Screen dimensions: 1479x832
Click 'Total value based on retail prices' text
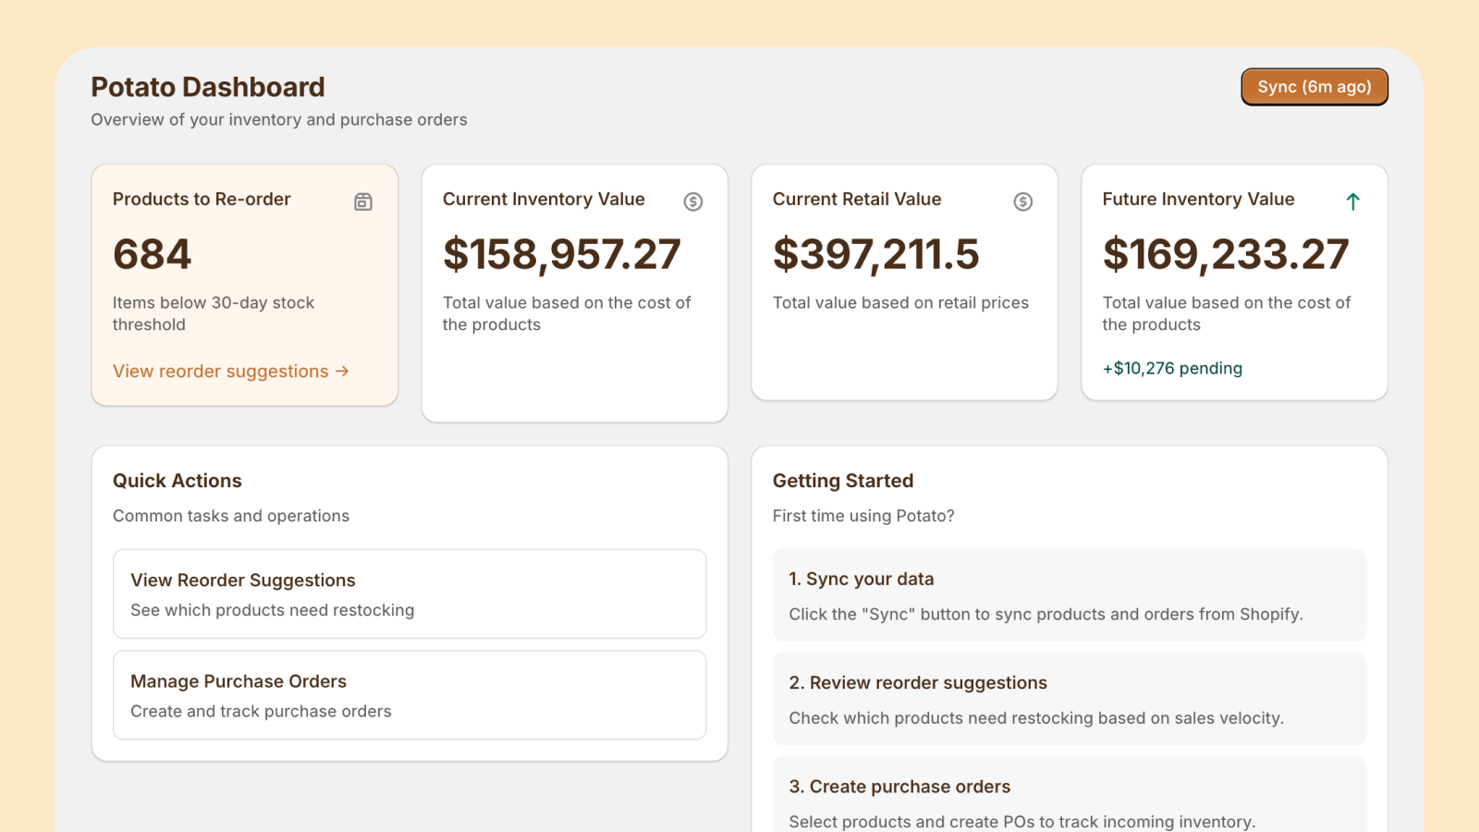(x=900, y=302)
